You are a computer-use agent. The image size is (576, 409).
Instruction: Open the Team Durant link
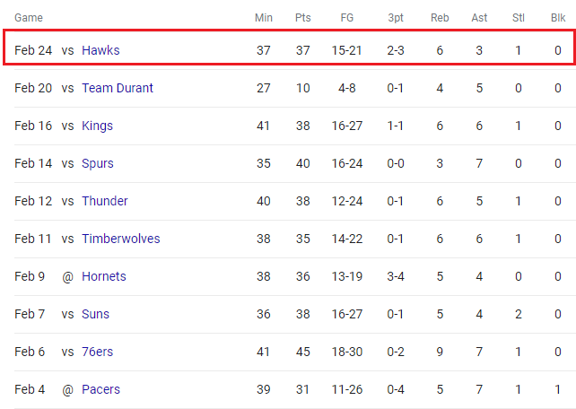118,88
